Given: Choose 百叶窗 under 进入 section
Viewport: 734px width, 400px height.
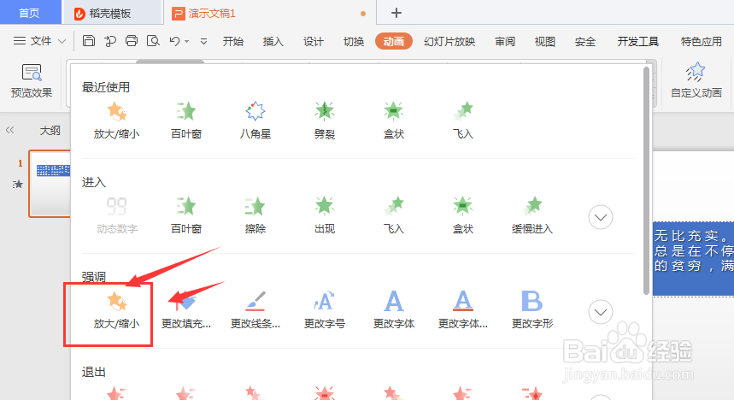Looking at the screenshot, I should [x=185, y=215].
